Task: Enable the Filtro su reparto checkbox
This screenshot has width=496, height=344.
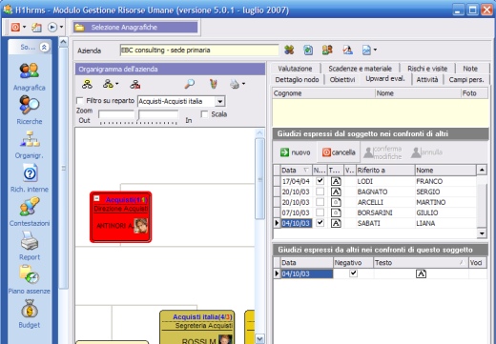Action: [x=80, y=101]
